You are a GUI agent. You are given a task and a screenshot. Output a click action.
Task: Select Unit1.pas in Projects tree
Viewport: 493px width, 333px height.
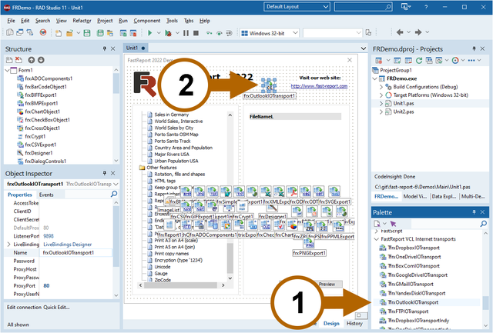click(404, 103)
